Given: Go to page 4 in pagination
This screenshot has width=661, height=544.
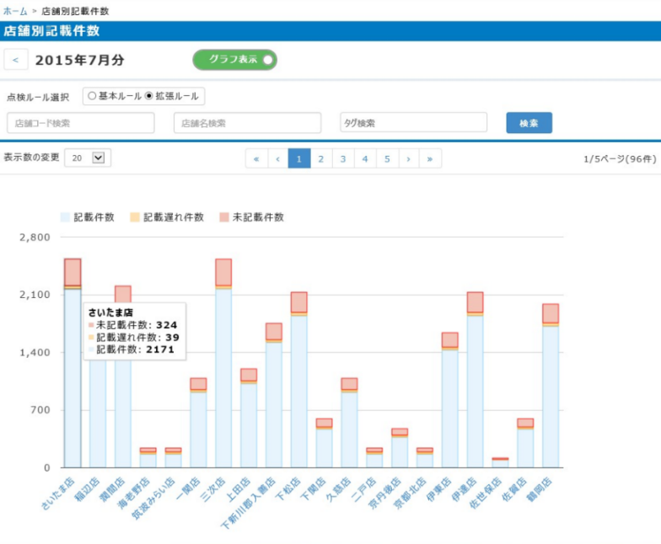Looking at the screenshot, I should coord(365,158).
